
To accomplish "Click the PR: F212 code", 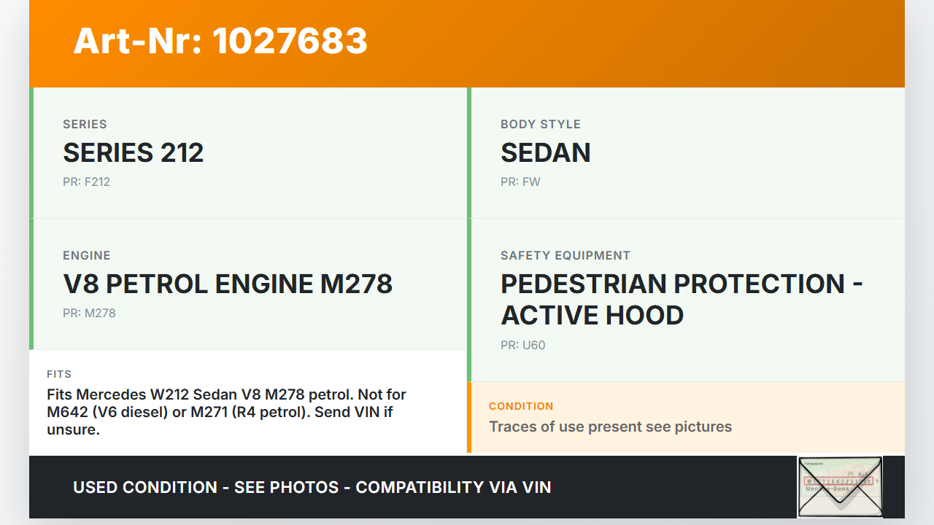I will 86,182.
